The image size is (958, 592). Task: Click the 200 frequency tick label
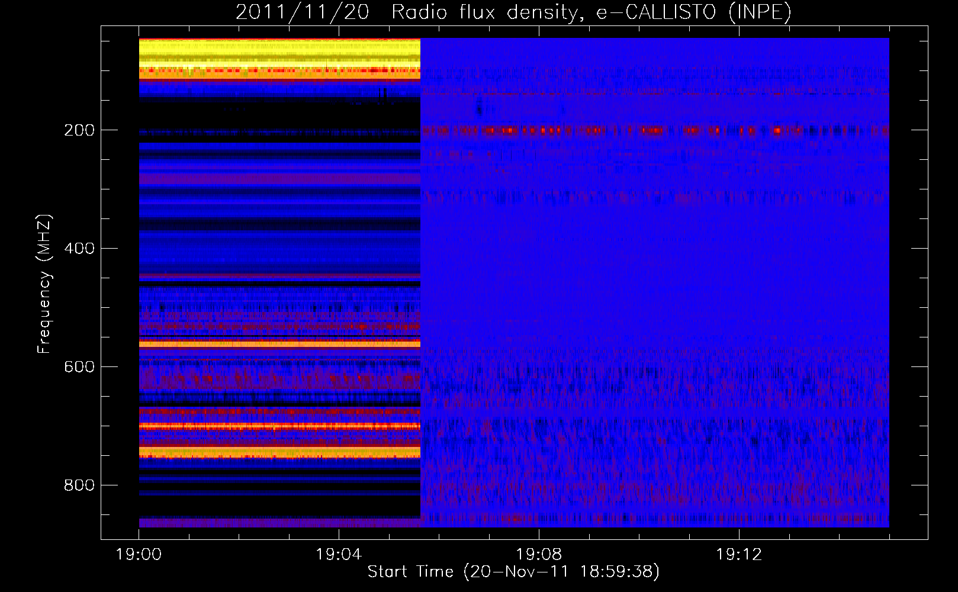click(x=79, y=130)
